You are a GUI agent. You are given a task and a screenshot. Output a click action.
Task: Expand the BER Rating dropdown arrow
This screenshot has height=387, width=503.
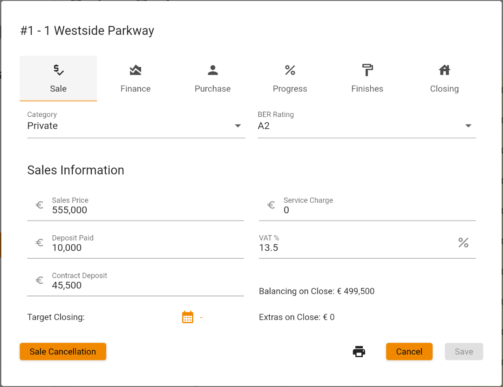(469, 126)
